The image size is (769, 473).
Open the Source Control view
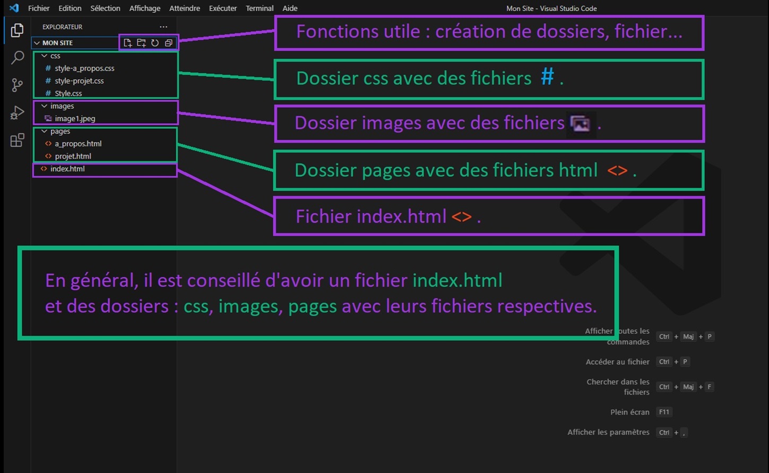(x=17, y=85)
